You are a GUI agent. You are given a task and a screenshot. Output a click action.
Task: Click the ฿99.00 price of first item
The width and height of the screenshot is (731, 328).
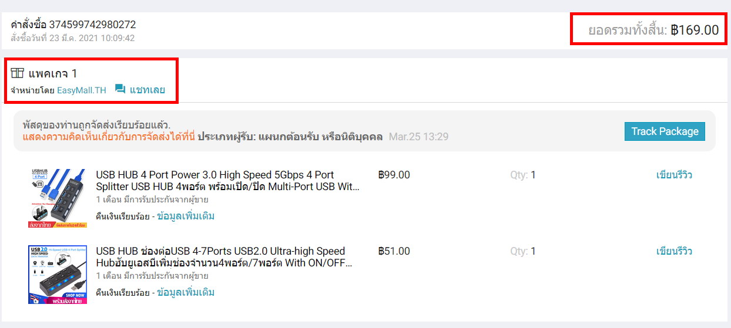pos(394,175)
